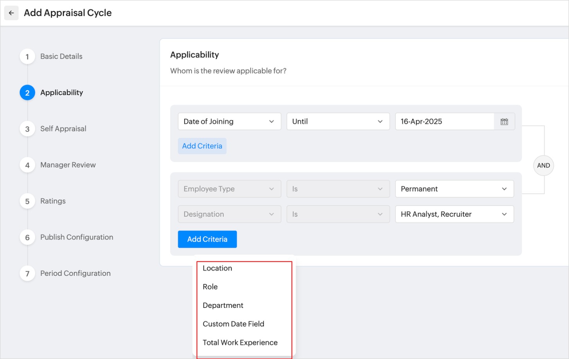The height and width of the screenshot is (359, 569).
Task: Expand the Date of Joining dropdown
Action: (229, 121)
